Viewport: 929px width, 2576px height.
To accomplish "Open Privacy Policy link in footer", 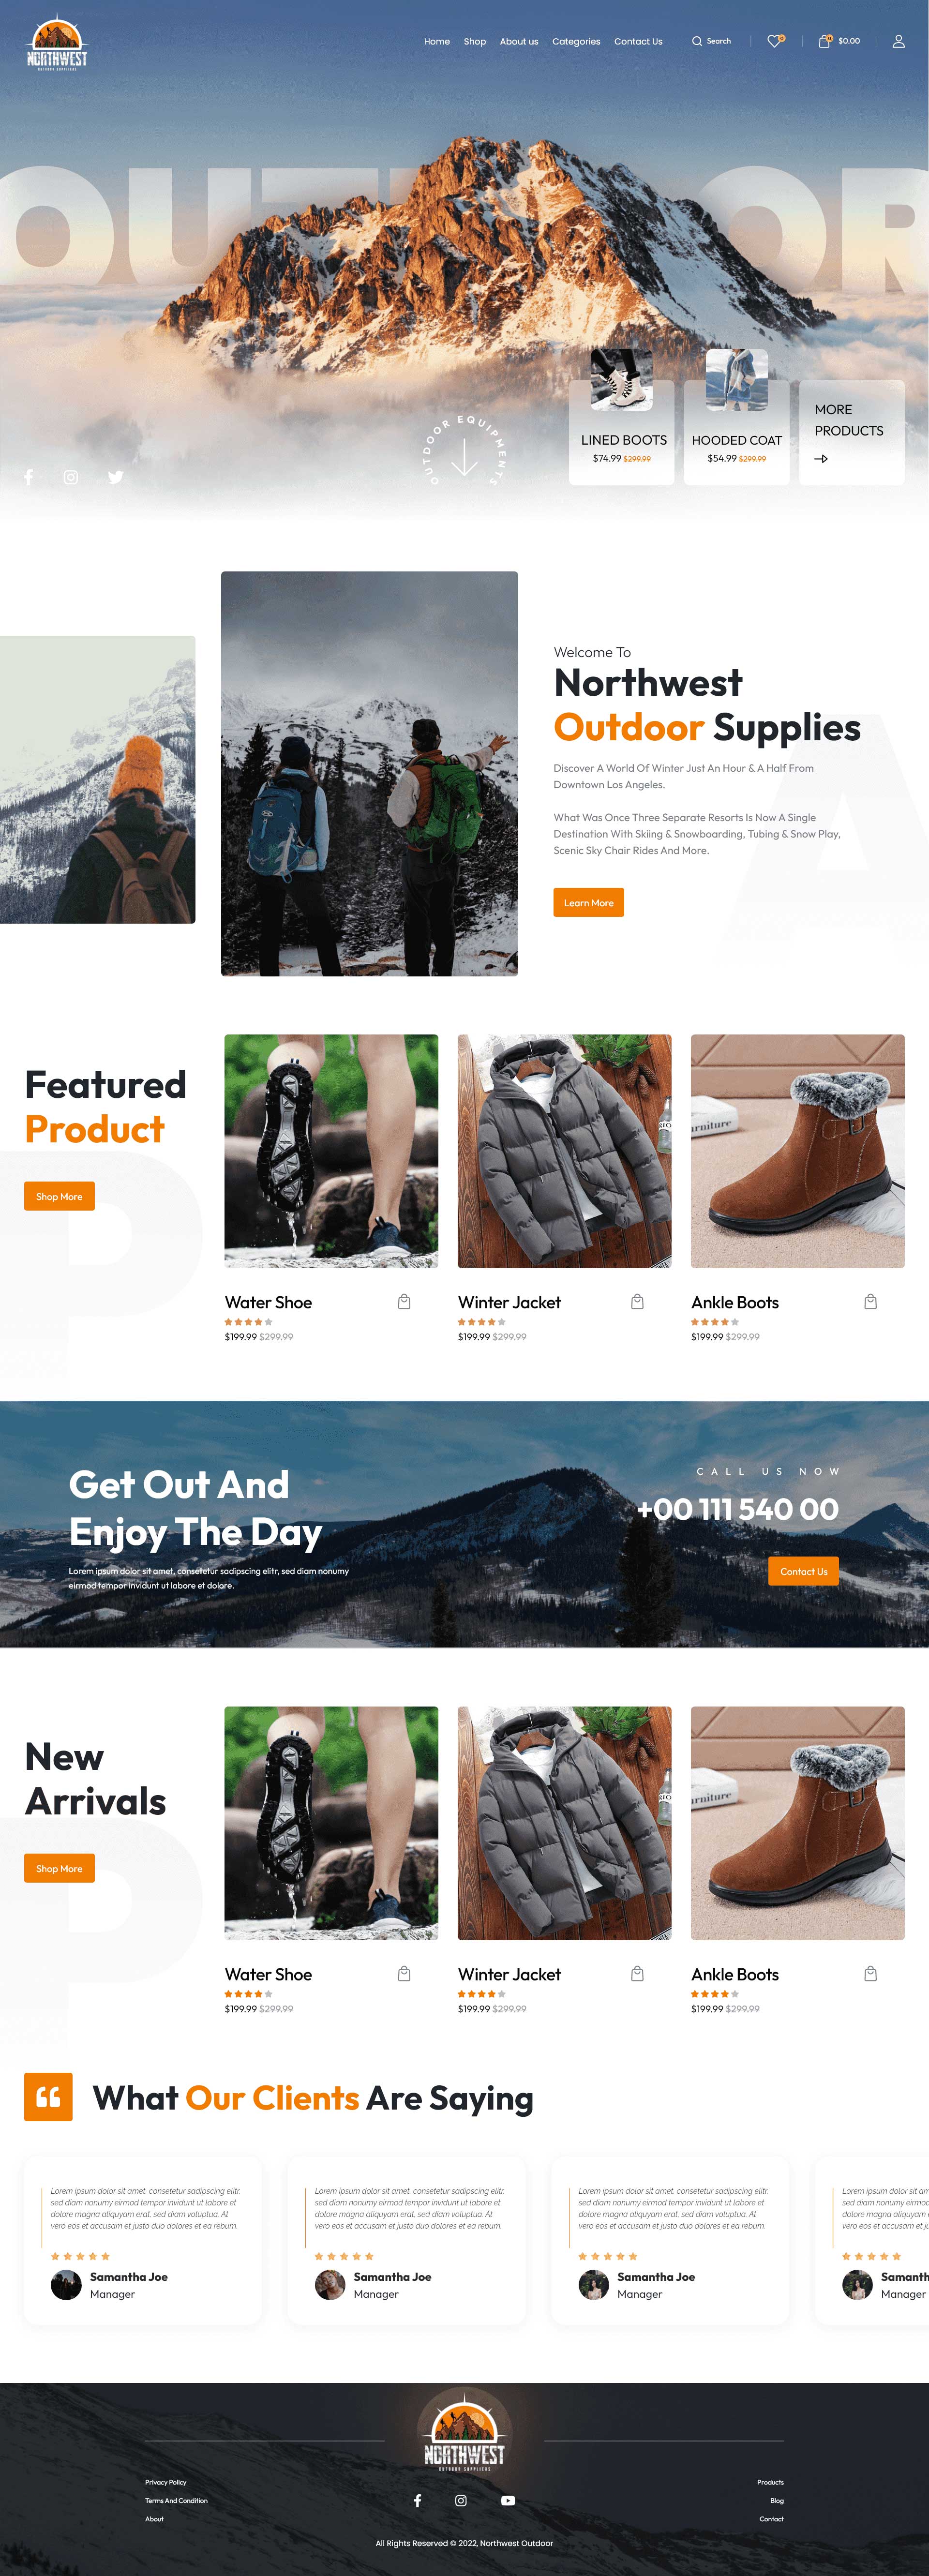I will point(165,2482).
